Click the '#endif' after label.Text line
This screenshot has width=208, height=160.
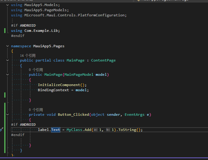pyautogui.click(x=18, y=135)
